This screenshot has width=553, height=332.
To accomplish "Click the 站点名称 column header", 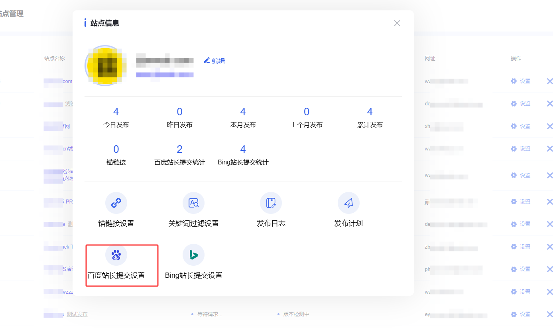I will (54, 58).
